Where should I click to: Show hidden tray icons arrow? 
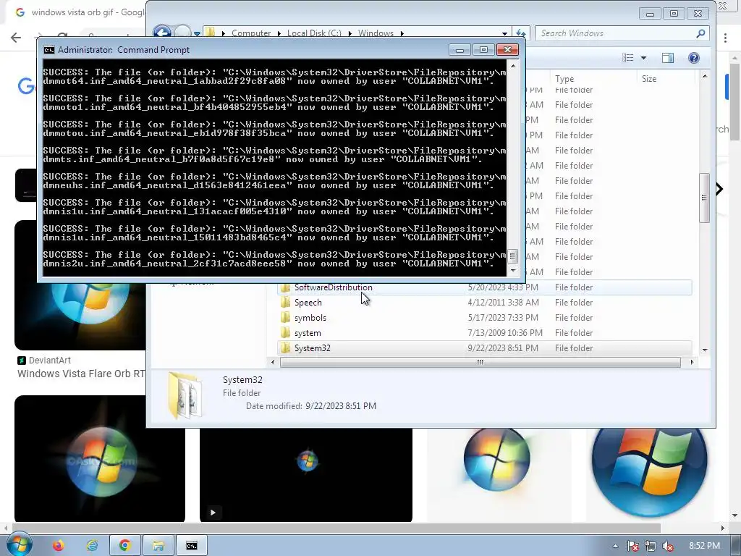pyautogui.click(x=615, y=546)
